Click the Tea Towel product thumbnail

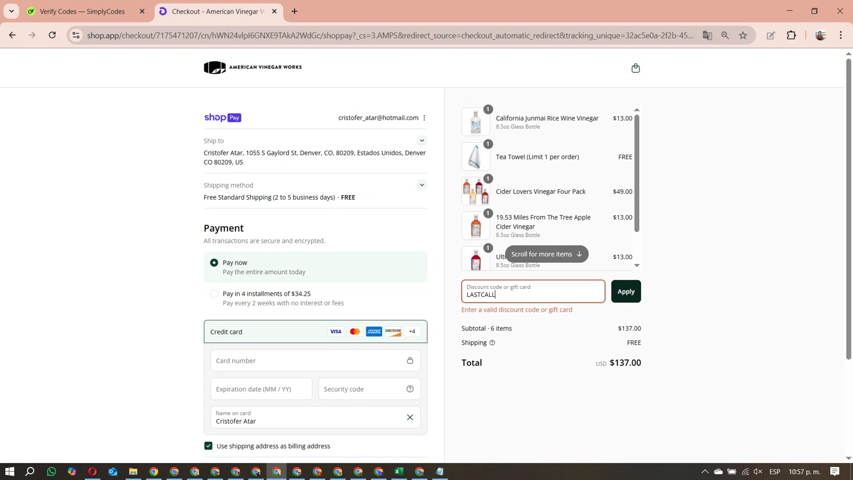tap(476, 157)
